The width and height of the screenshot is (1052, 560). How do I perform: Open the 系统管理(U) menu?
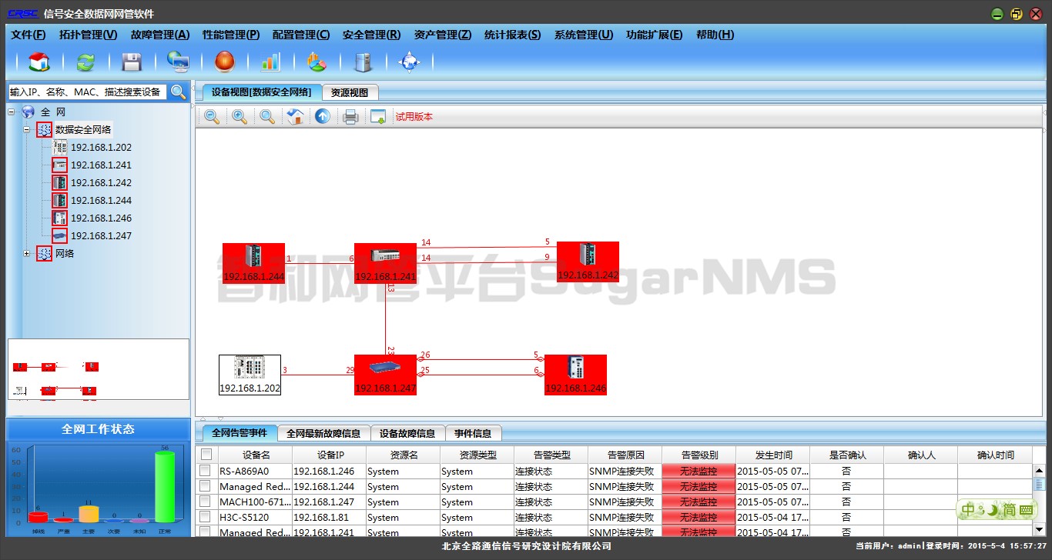(584, 35)
